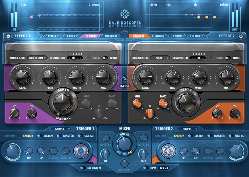
Task: Toggle Effect 2 Thru switch
Action: pyautogui.click(x=228, y=58)
